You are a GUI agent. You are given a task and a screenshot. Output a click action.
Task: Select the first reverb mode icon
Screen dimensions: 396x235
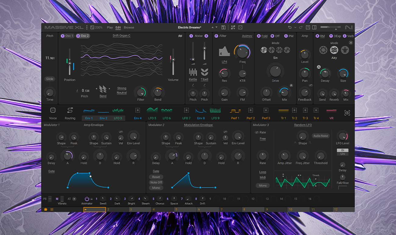[323, 50]
